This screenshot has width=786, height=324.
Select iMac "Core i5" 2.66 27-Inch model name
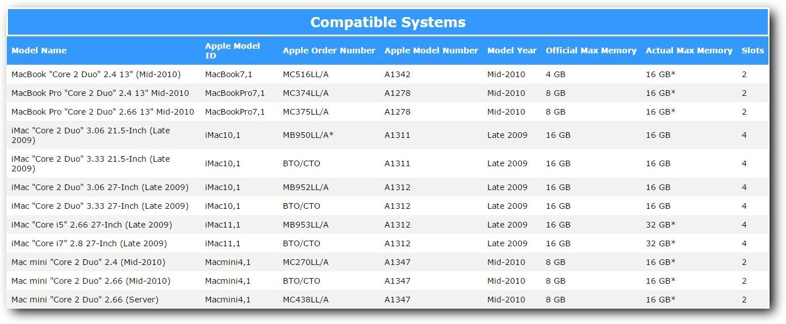pos(91,225)
